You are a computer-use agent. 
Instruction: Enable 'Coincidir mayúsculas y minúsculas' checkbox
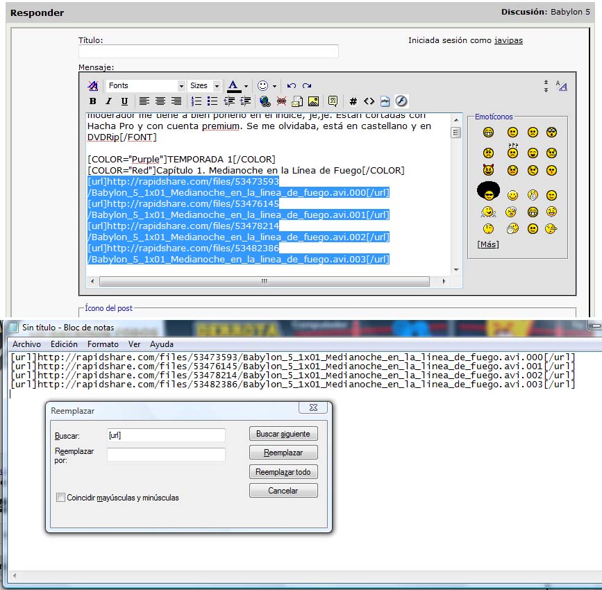pyautogui.click(x=61, y=497)
